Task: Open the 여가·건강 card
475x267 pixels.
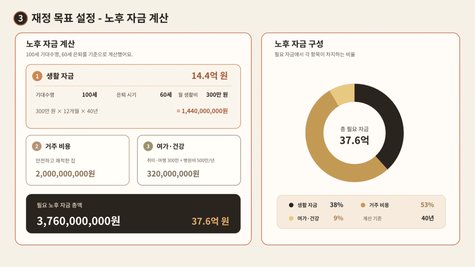Action: (x=189, y=160)
